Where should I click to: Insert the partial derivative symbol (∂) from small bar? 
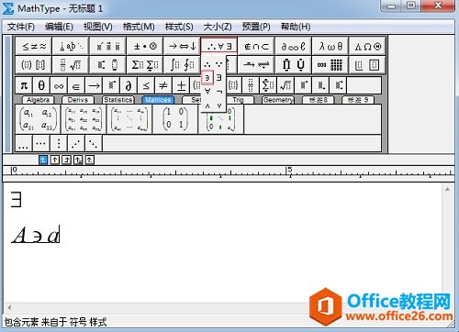tap(129, 85)
